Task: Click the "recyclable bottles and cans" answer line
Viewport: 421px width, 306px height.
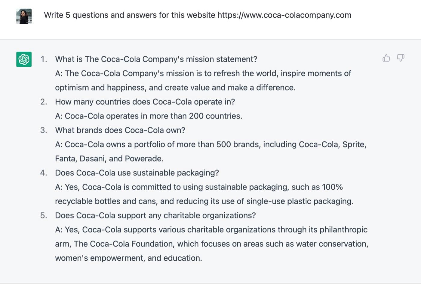Action: click(204, 201)
